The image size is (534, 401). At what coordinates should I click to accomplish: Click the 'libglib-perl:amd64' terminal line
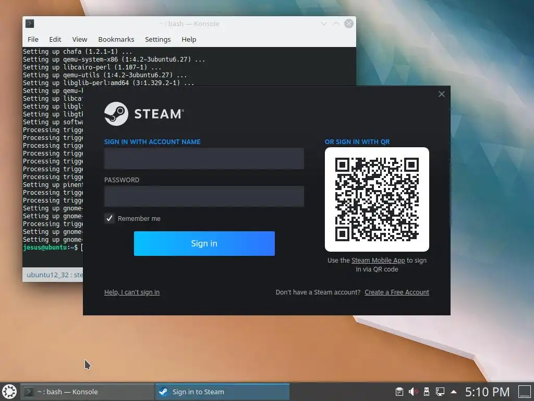[108, 83]
